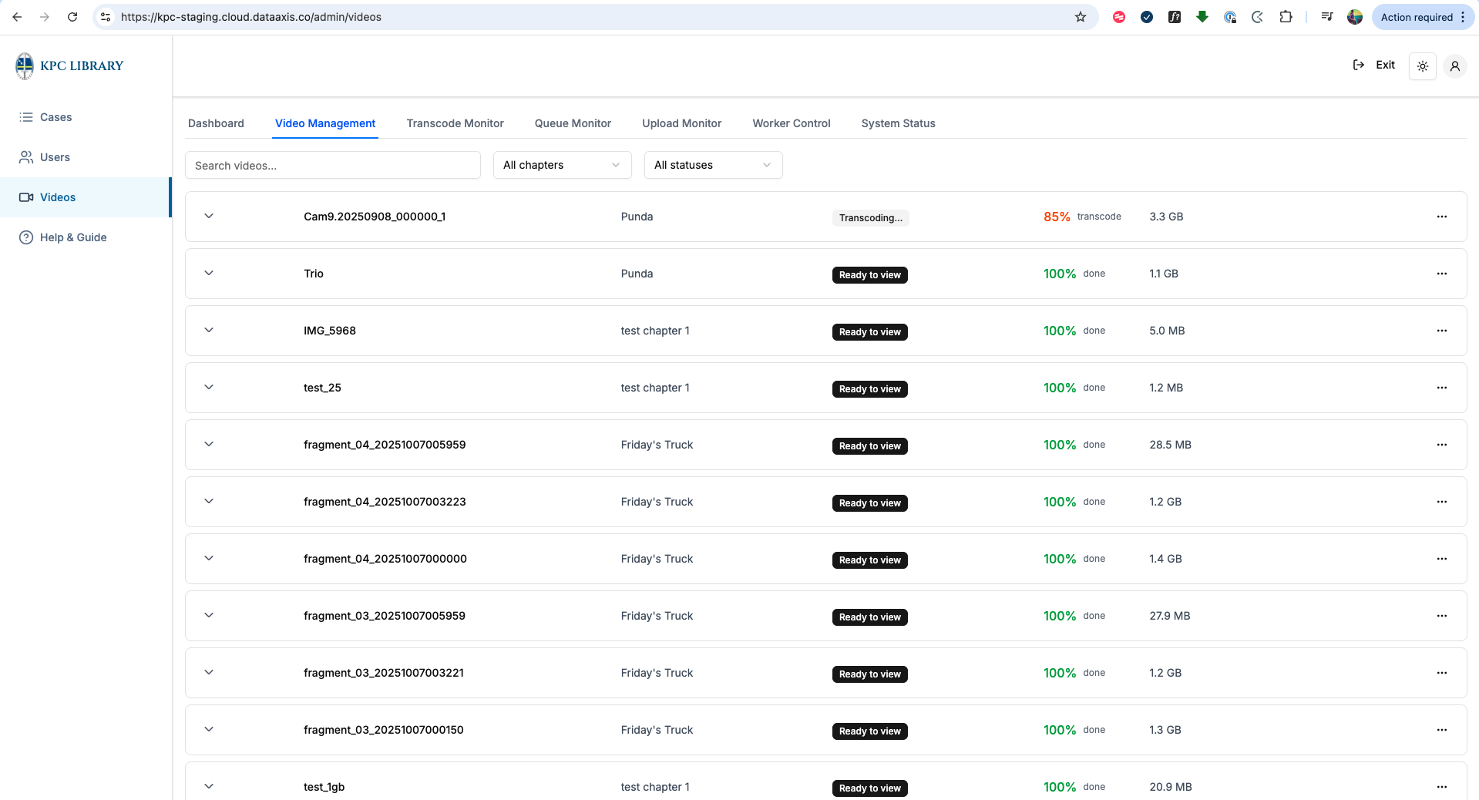This screenshot has height=800, width=1479.
Task: Open the System Status tab
Action: click(898, 123)
